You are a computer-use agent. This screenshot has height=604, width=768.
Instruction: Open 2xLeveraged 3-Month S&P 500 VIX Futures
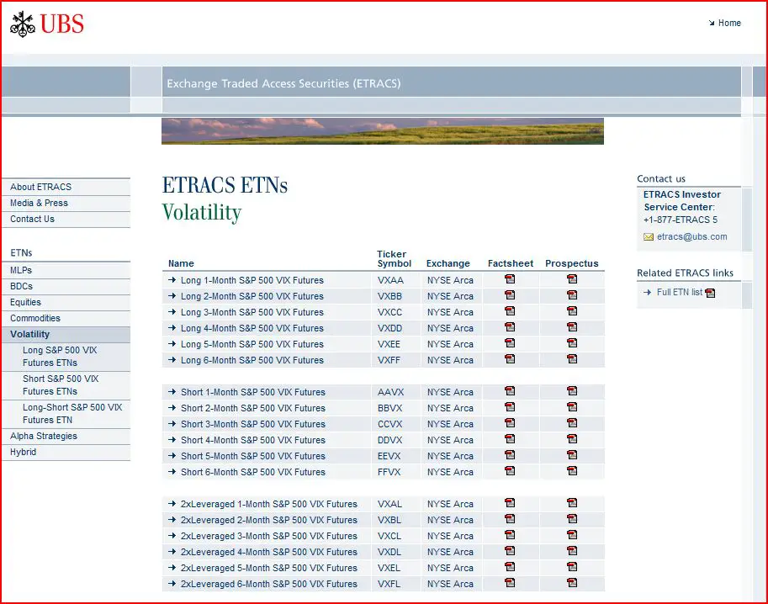[269, 536]
